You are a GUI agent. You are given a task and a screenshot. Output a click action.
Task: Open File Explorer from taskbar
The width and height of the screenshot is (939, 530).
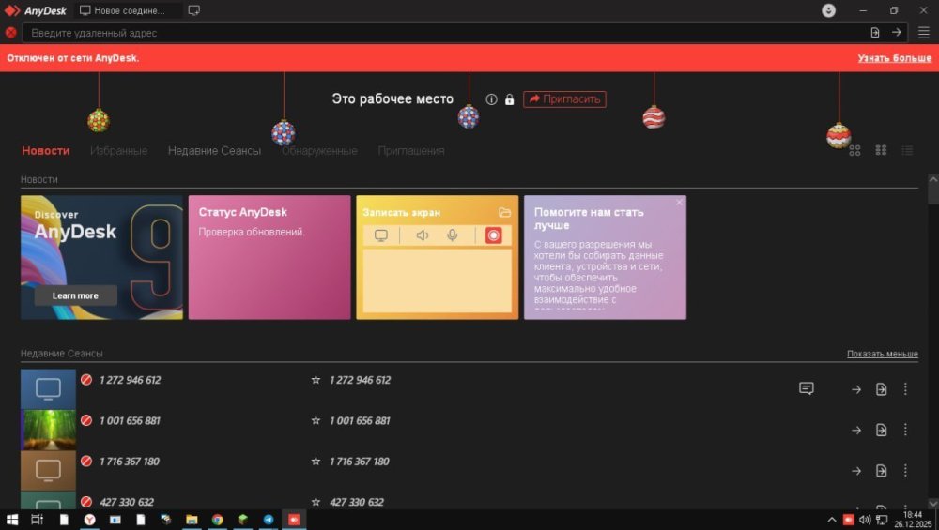192,520
